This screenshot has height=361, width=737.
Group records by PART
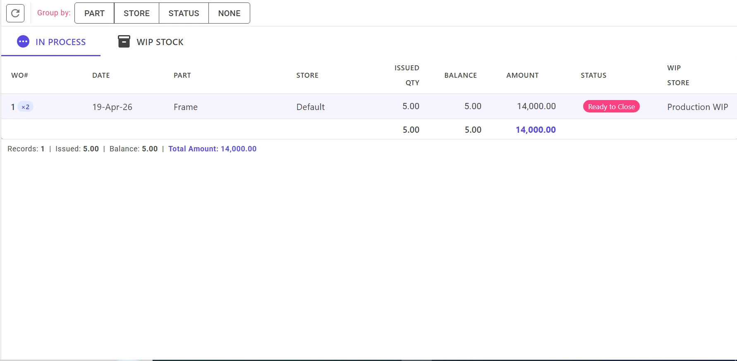click(x=94, y=13)
